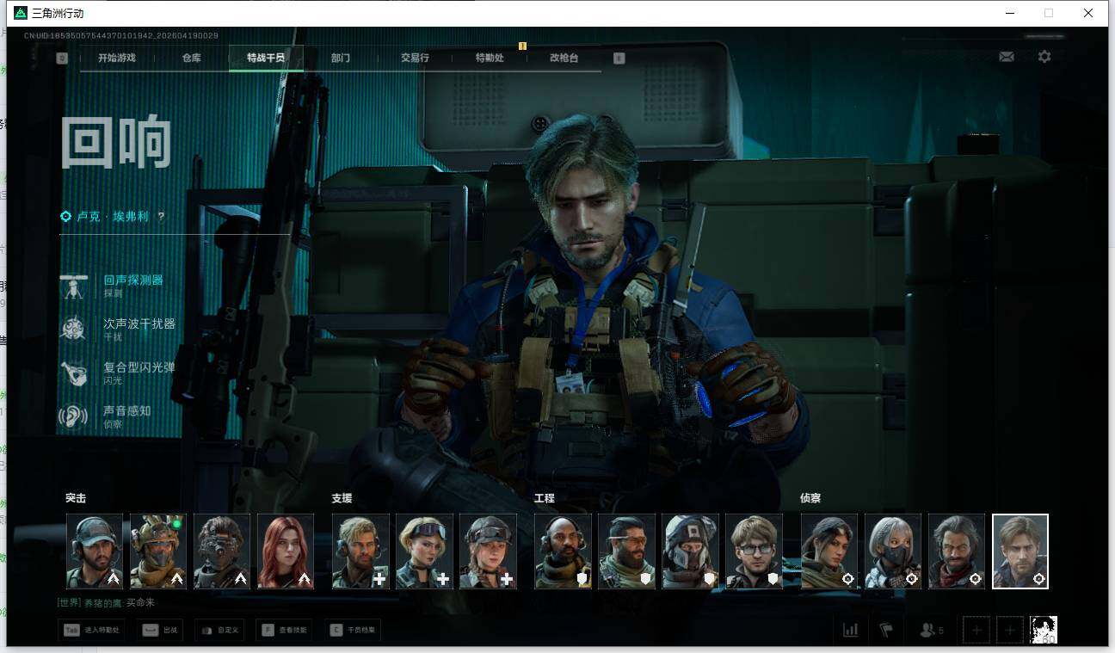The width and height of the screenshot is (1115, 653).
Task: Select the glasses-wearing engineer operator portrait
Action: pos(754,551)
